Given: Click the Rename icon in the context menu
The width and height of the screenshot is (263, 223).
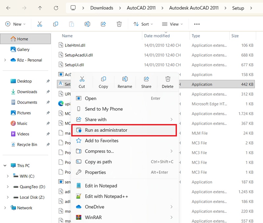Looking at the screenshot, I should click(125, 82).
